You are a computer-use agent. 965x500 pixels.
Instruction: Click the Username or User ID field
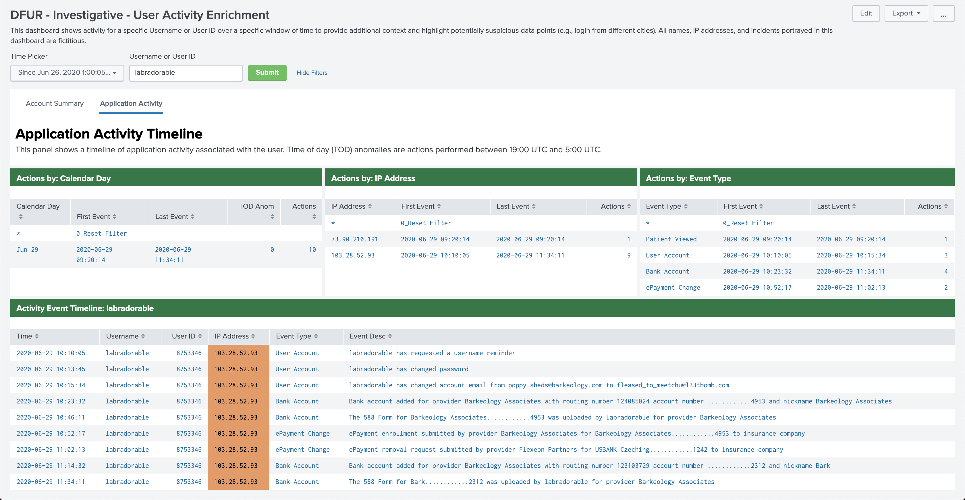(x=186, y=73)
